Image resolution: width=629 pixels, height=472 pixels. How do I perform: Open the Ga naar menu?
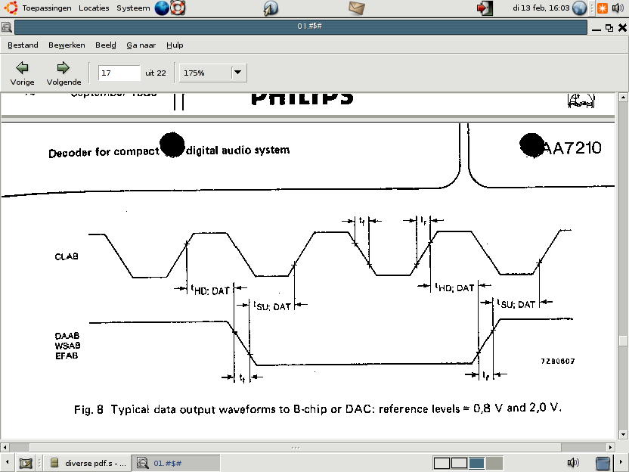click(x=141, y=45)
